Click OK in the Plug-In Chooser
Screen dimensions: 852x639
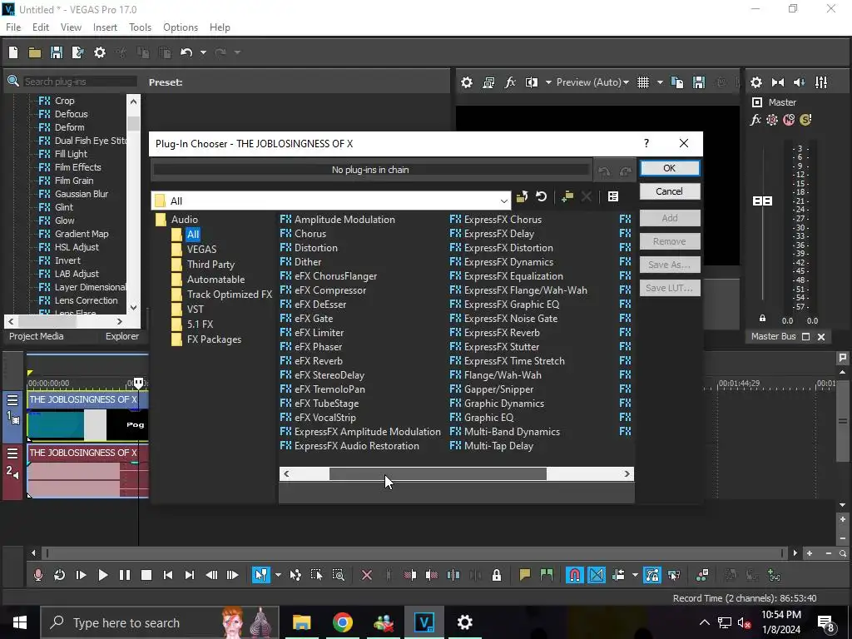[670, 168]
